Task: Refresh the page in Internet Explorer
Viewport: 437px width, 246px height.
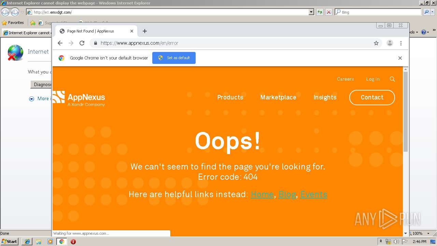Action: coord(320,12)
